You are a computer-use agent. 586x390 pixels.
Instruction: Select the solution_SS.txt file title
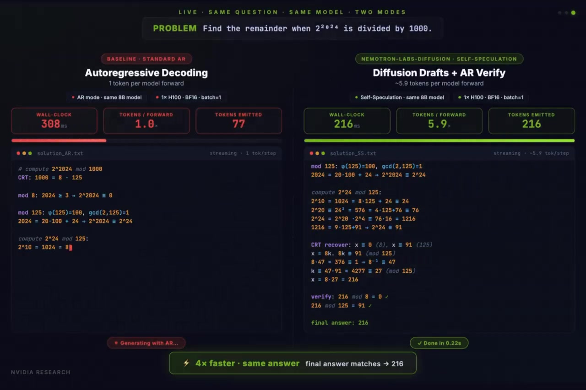click(x=353, y=153)
